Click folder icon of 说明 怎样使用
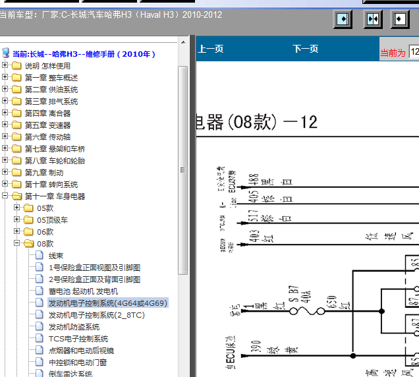This screenshot has height=377, width=419. 16,65
